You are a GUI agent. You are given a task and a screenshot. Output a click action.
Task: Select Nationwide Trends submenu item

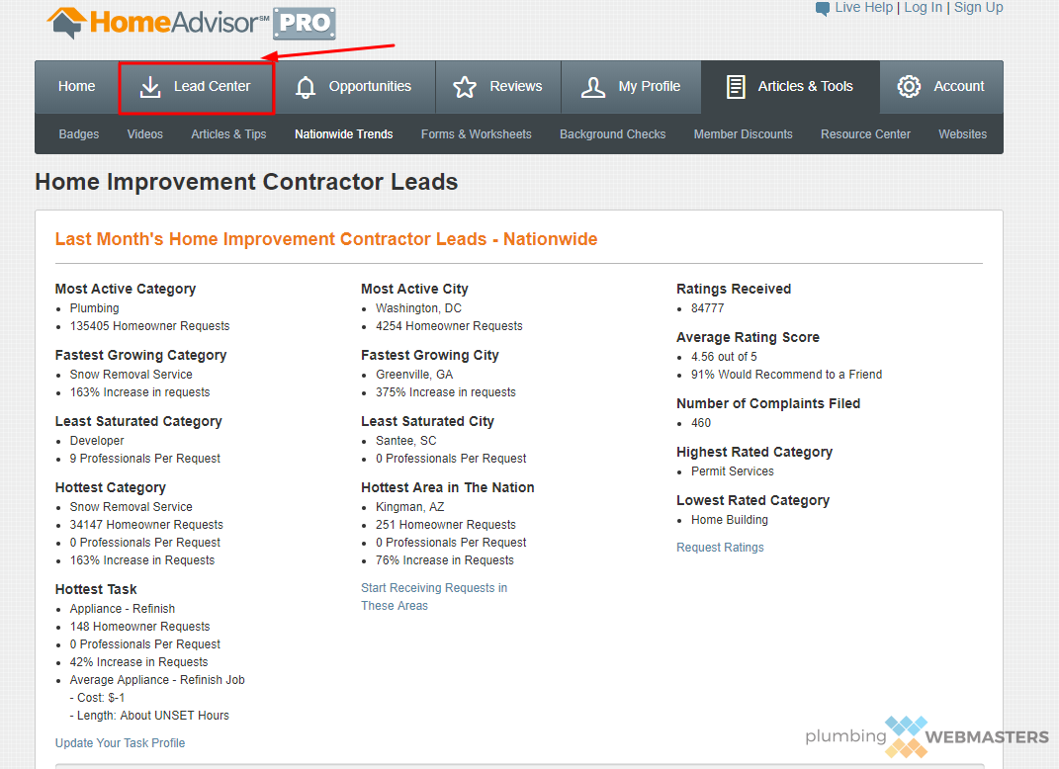pos(344,133)
